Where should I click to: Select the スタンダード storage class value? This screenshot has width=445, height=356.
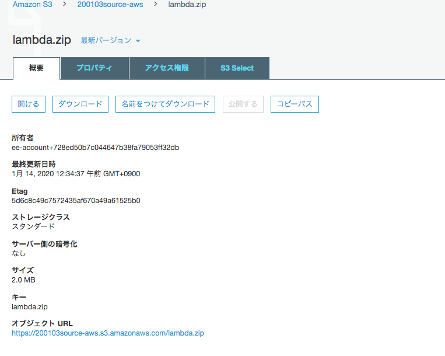pos(33,226)
